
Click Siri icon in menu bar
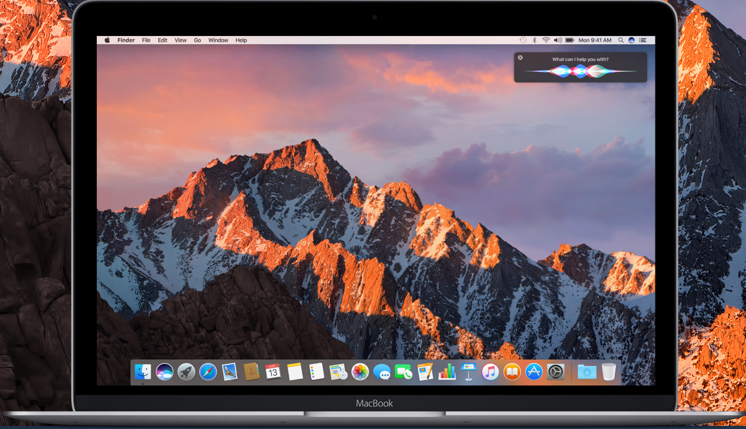pos(632,40)
